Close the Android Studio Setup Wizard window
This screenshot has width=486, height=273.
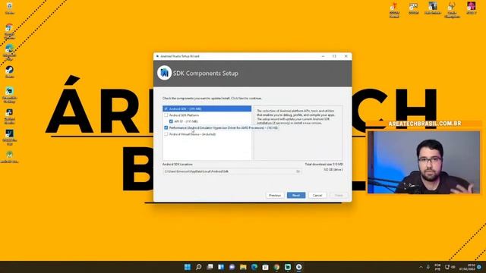(x=346, y=56)
